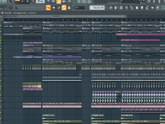
Task: Open the Pattern 14 selector
Action: point(97,8)
